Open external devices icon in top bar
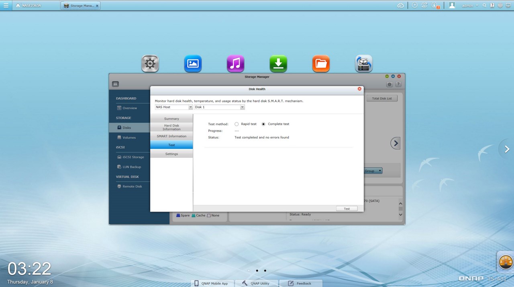514x287 pixels. pyautogui.click(x=424, y=5)
